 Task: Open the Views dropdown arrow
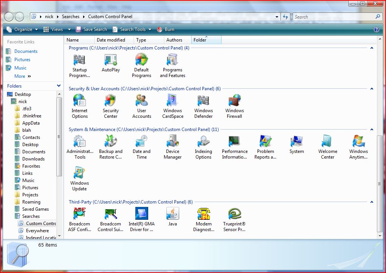point(69,29)
